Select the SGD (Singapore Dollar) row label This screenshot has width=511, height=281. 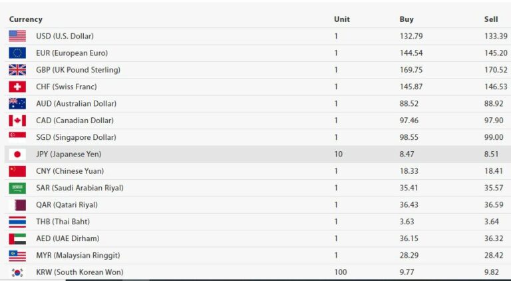pos(76,137)
